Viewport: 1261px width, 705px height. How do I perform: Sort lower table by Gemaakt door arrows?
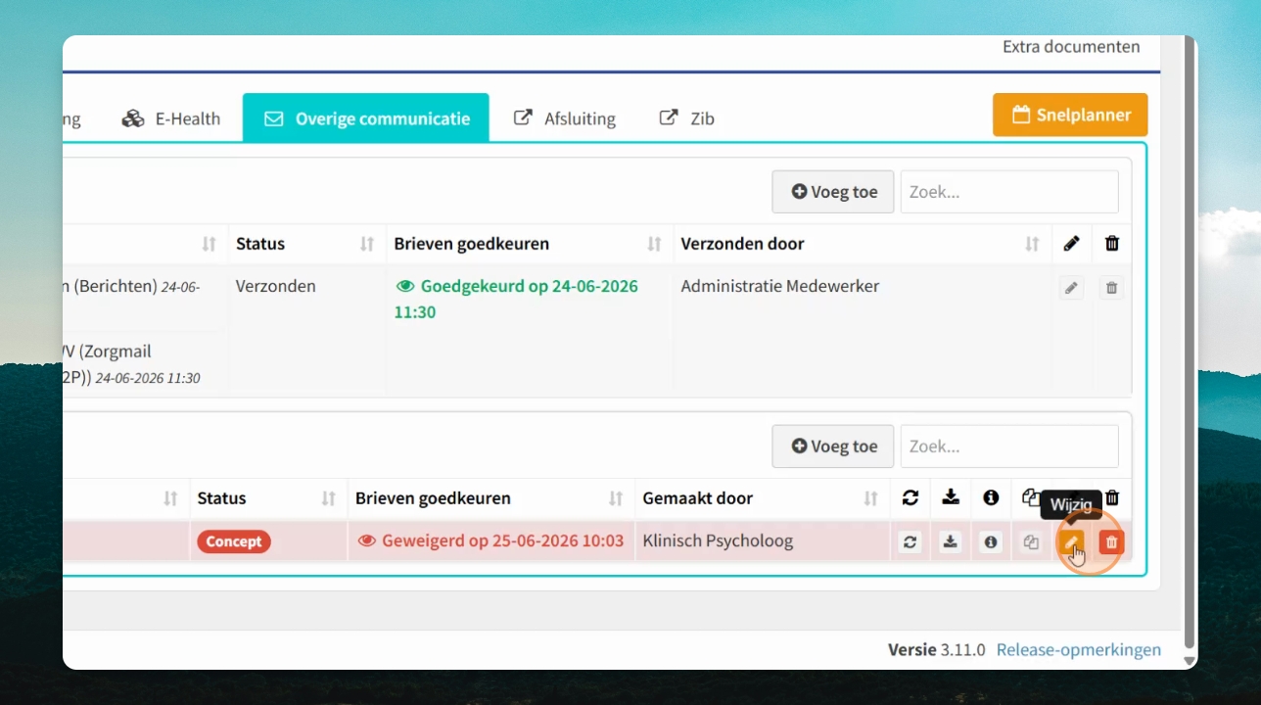(x=870, y=498)
